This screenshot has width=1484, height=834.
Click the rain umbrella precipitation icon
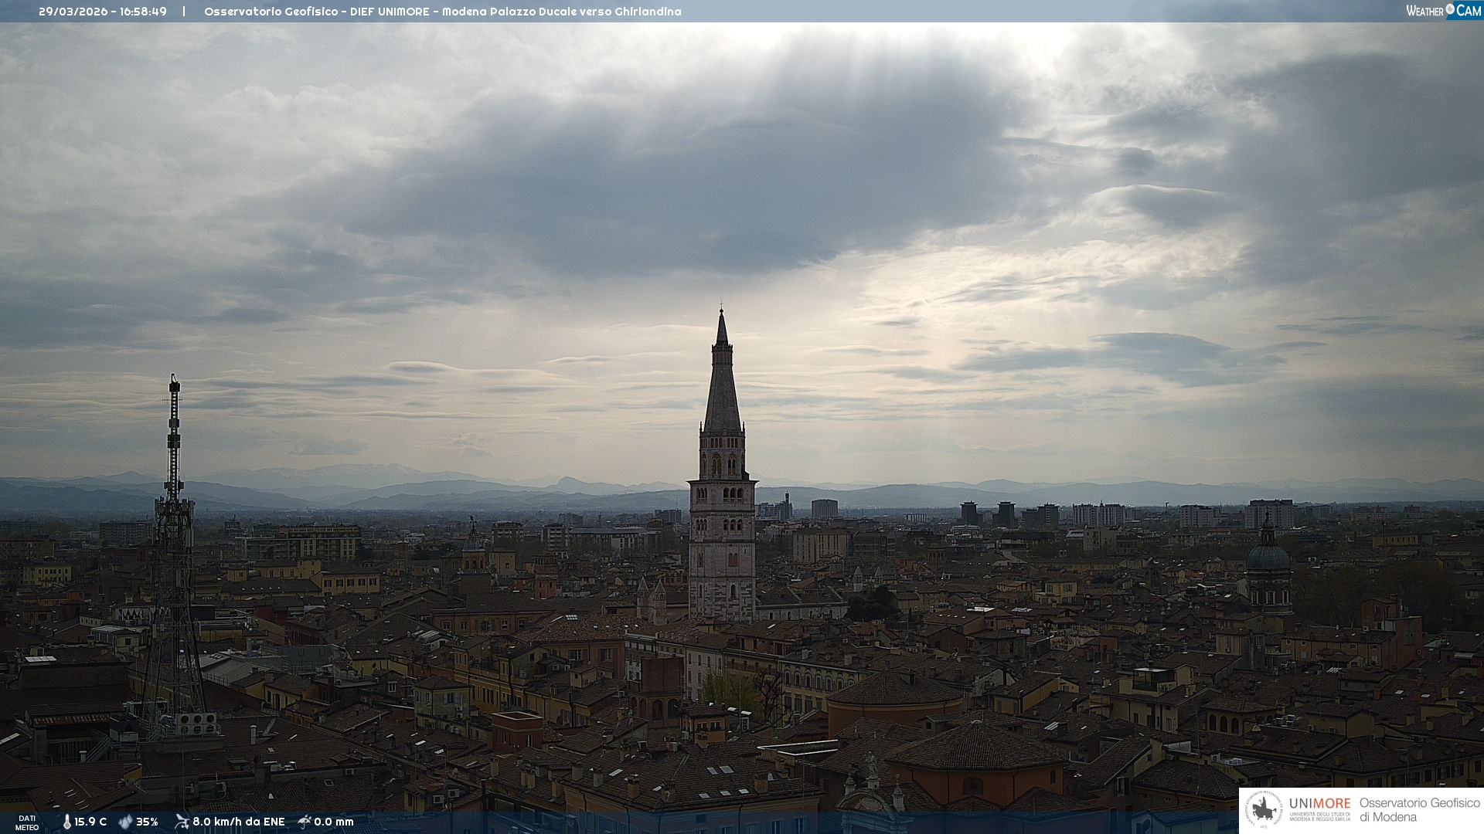tap(305, 822)
